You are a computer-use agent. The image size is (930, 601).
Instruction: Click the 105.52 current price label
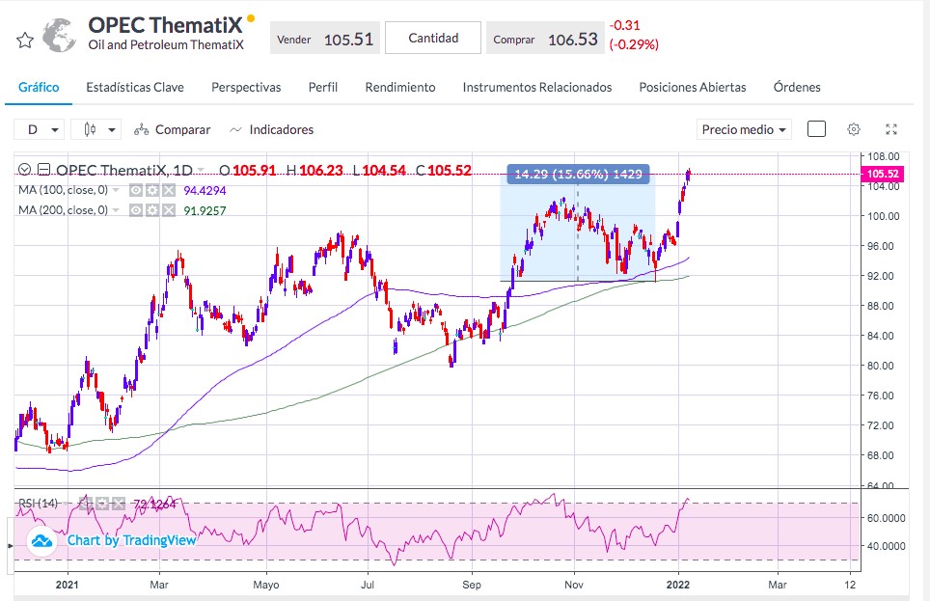883,174
